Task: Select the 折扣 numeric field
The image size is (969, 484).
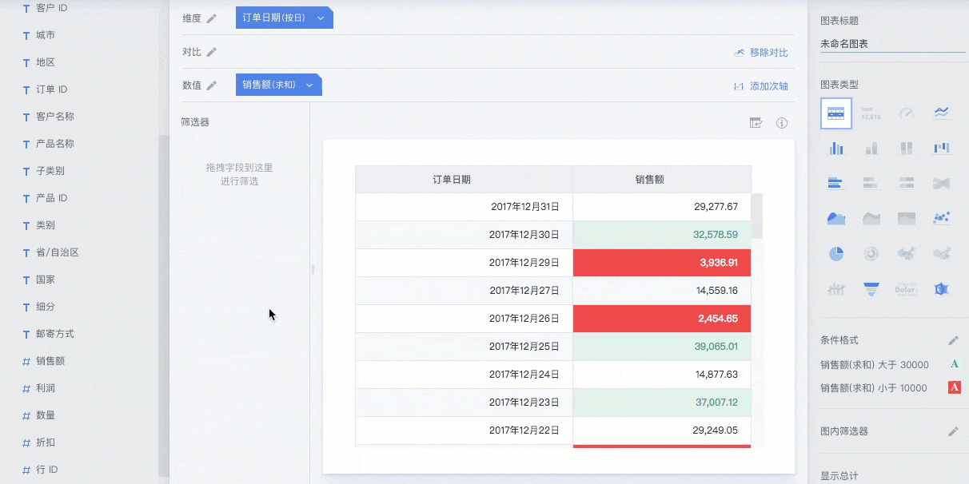Action: pyautogui.click(x=46, y=442)
